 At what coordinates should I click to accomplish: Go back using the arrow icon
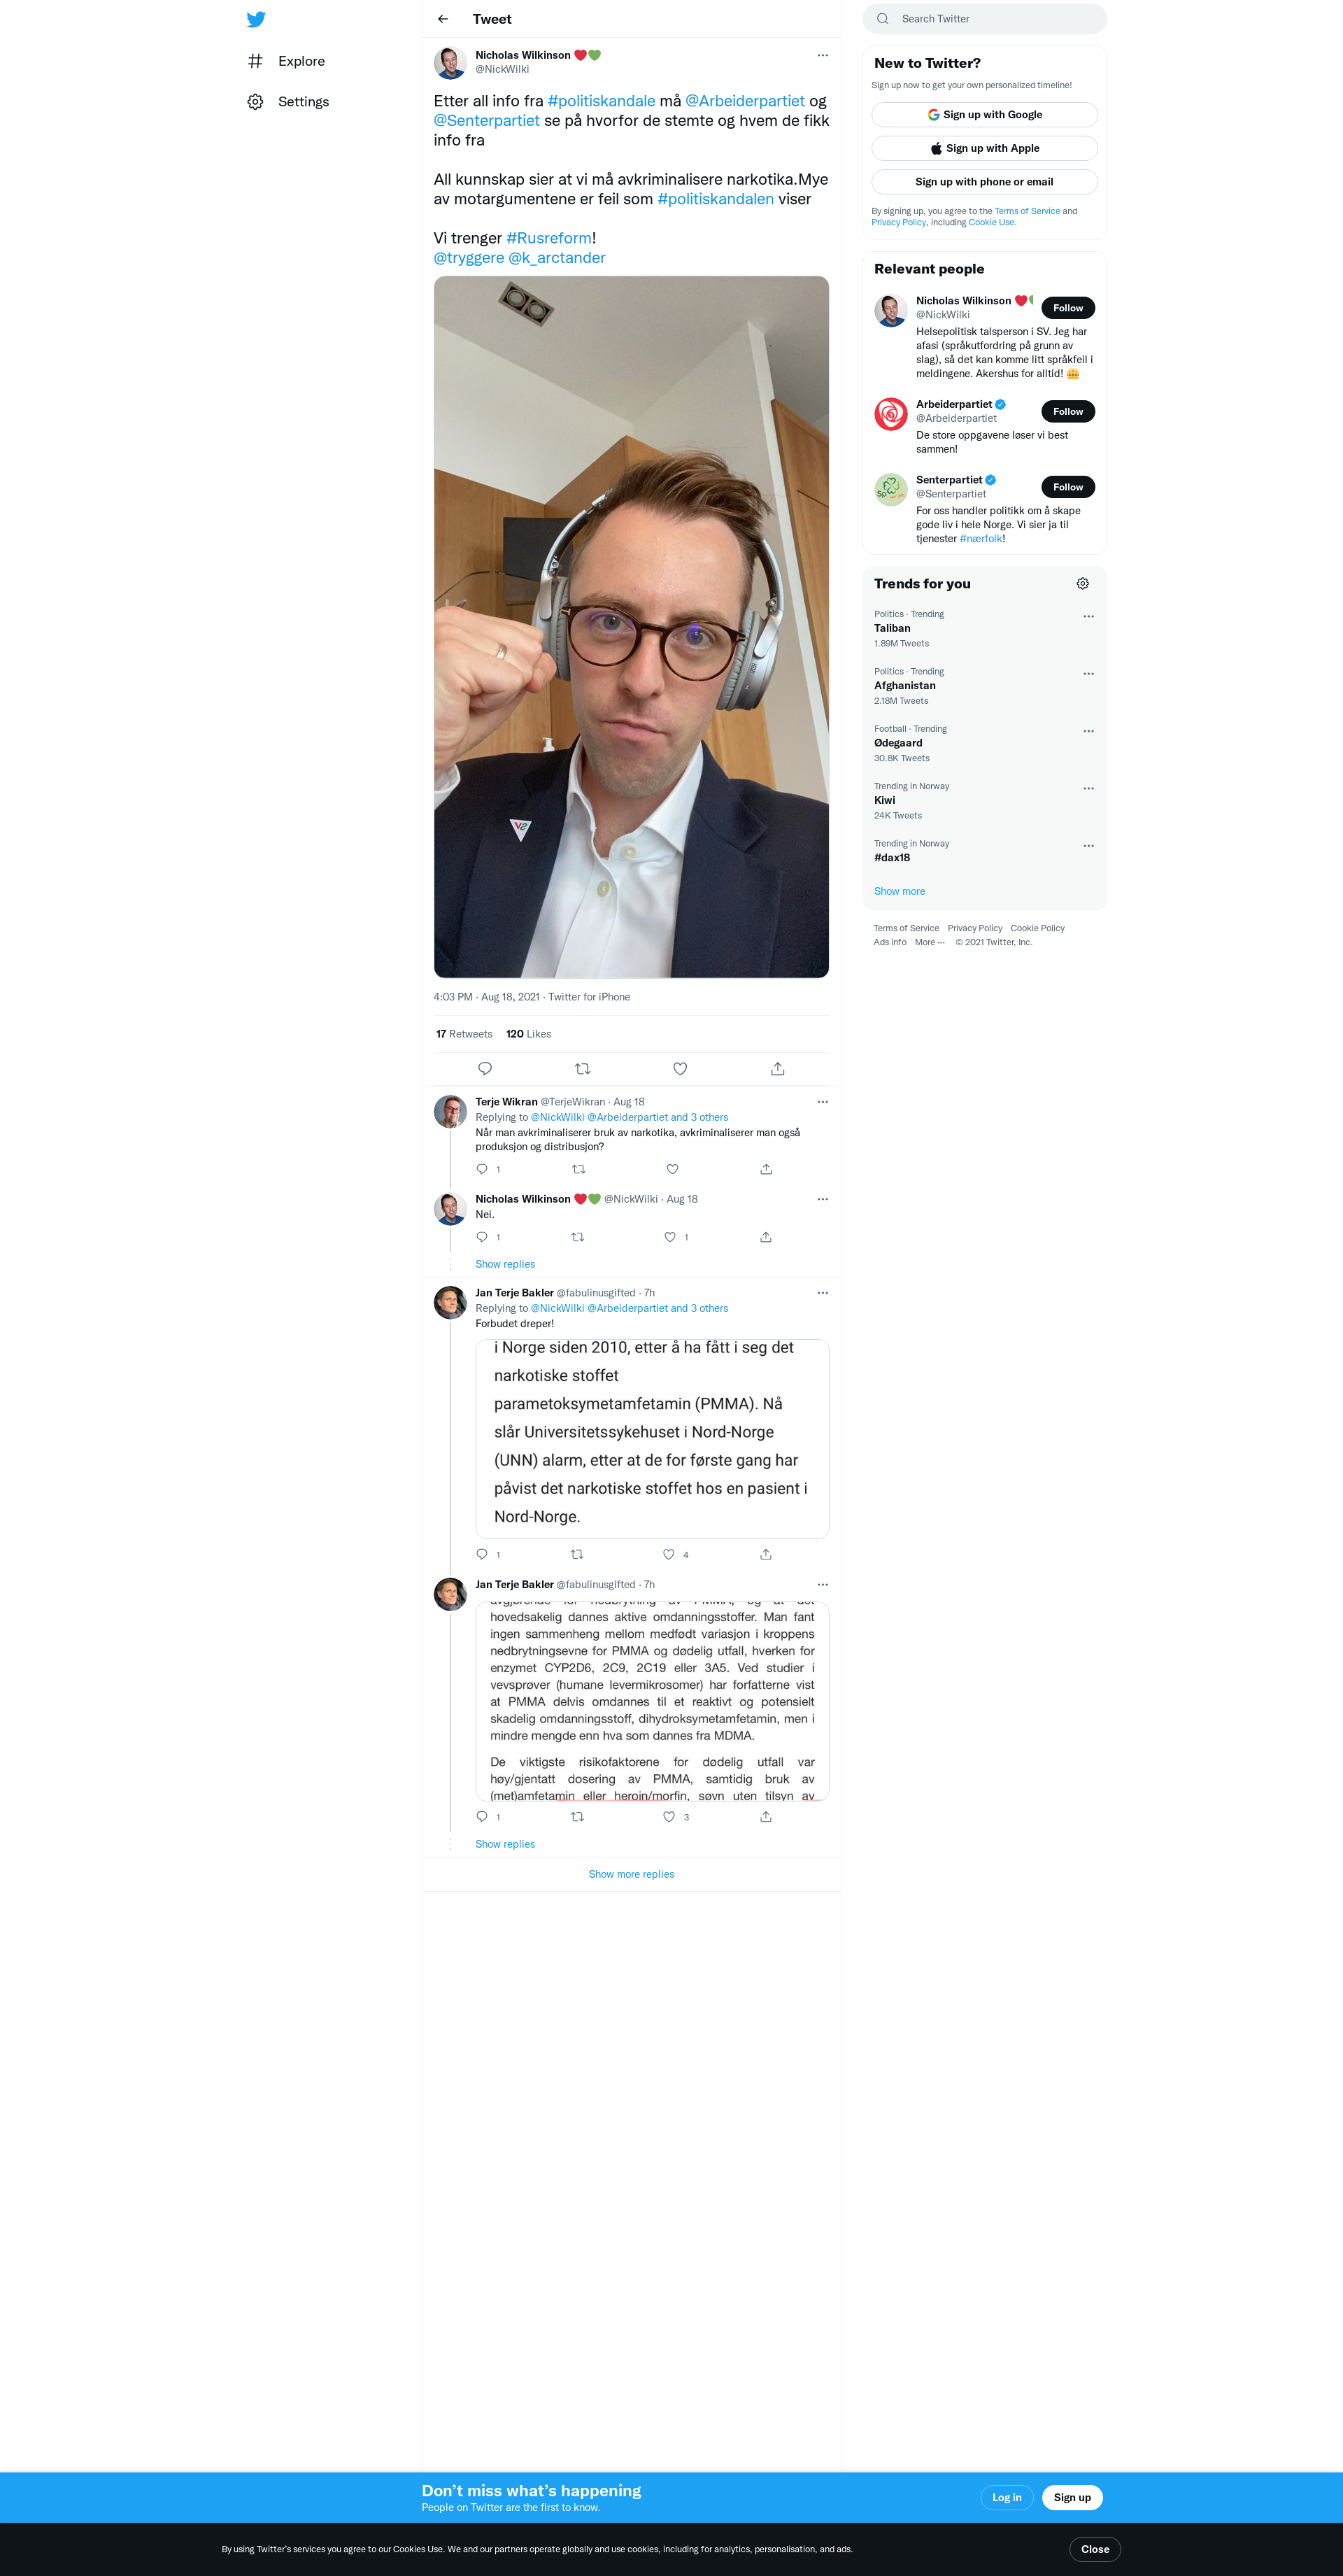click(443, 19)
